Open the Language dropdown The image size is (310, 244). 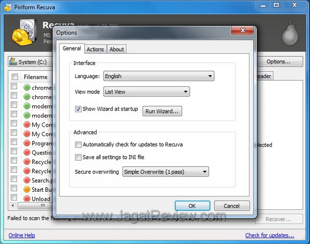click(158, 76)
